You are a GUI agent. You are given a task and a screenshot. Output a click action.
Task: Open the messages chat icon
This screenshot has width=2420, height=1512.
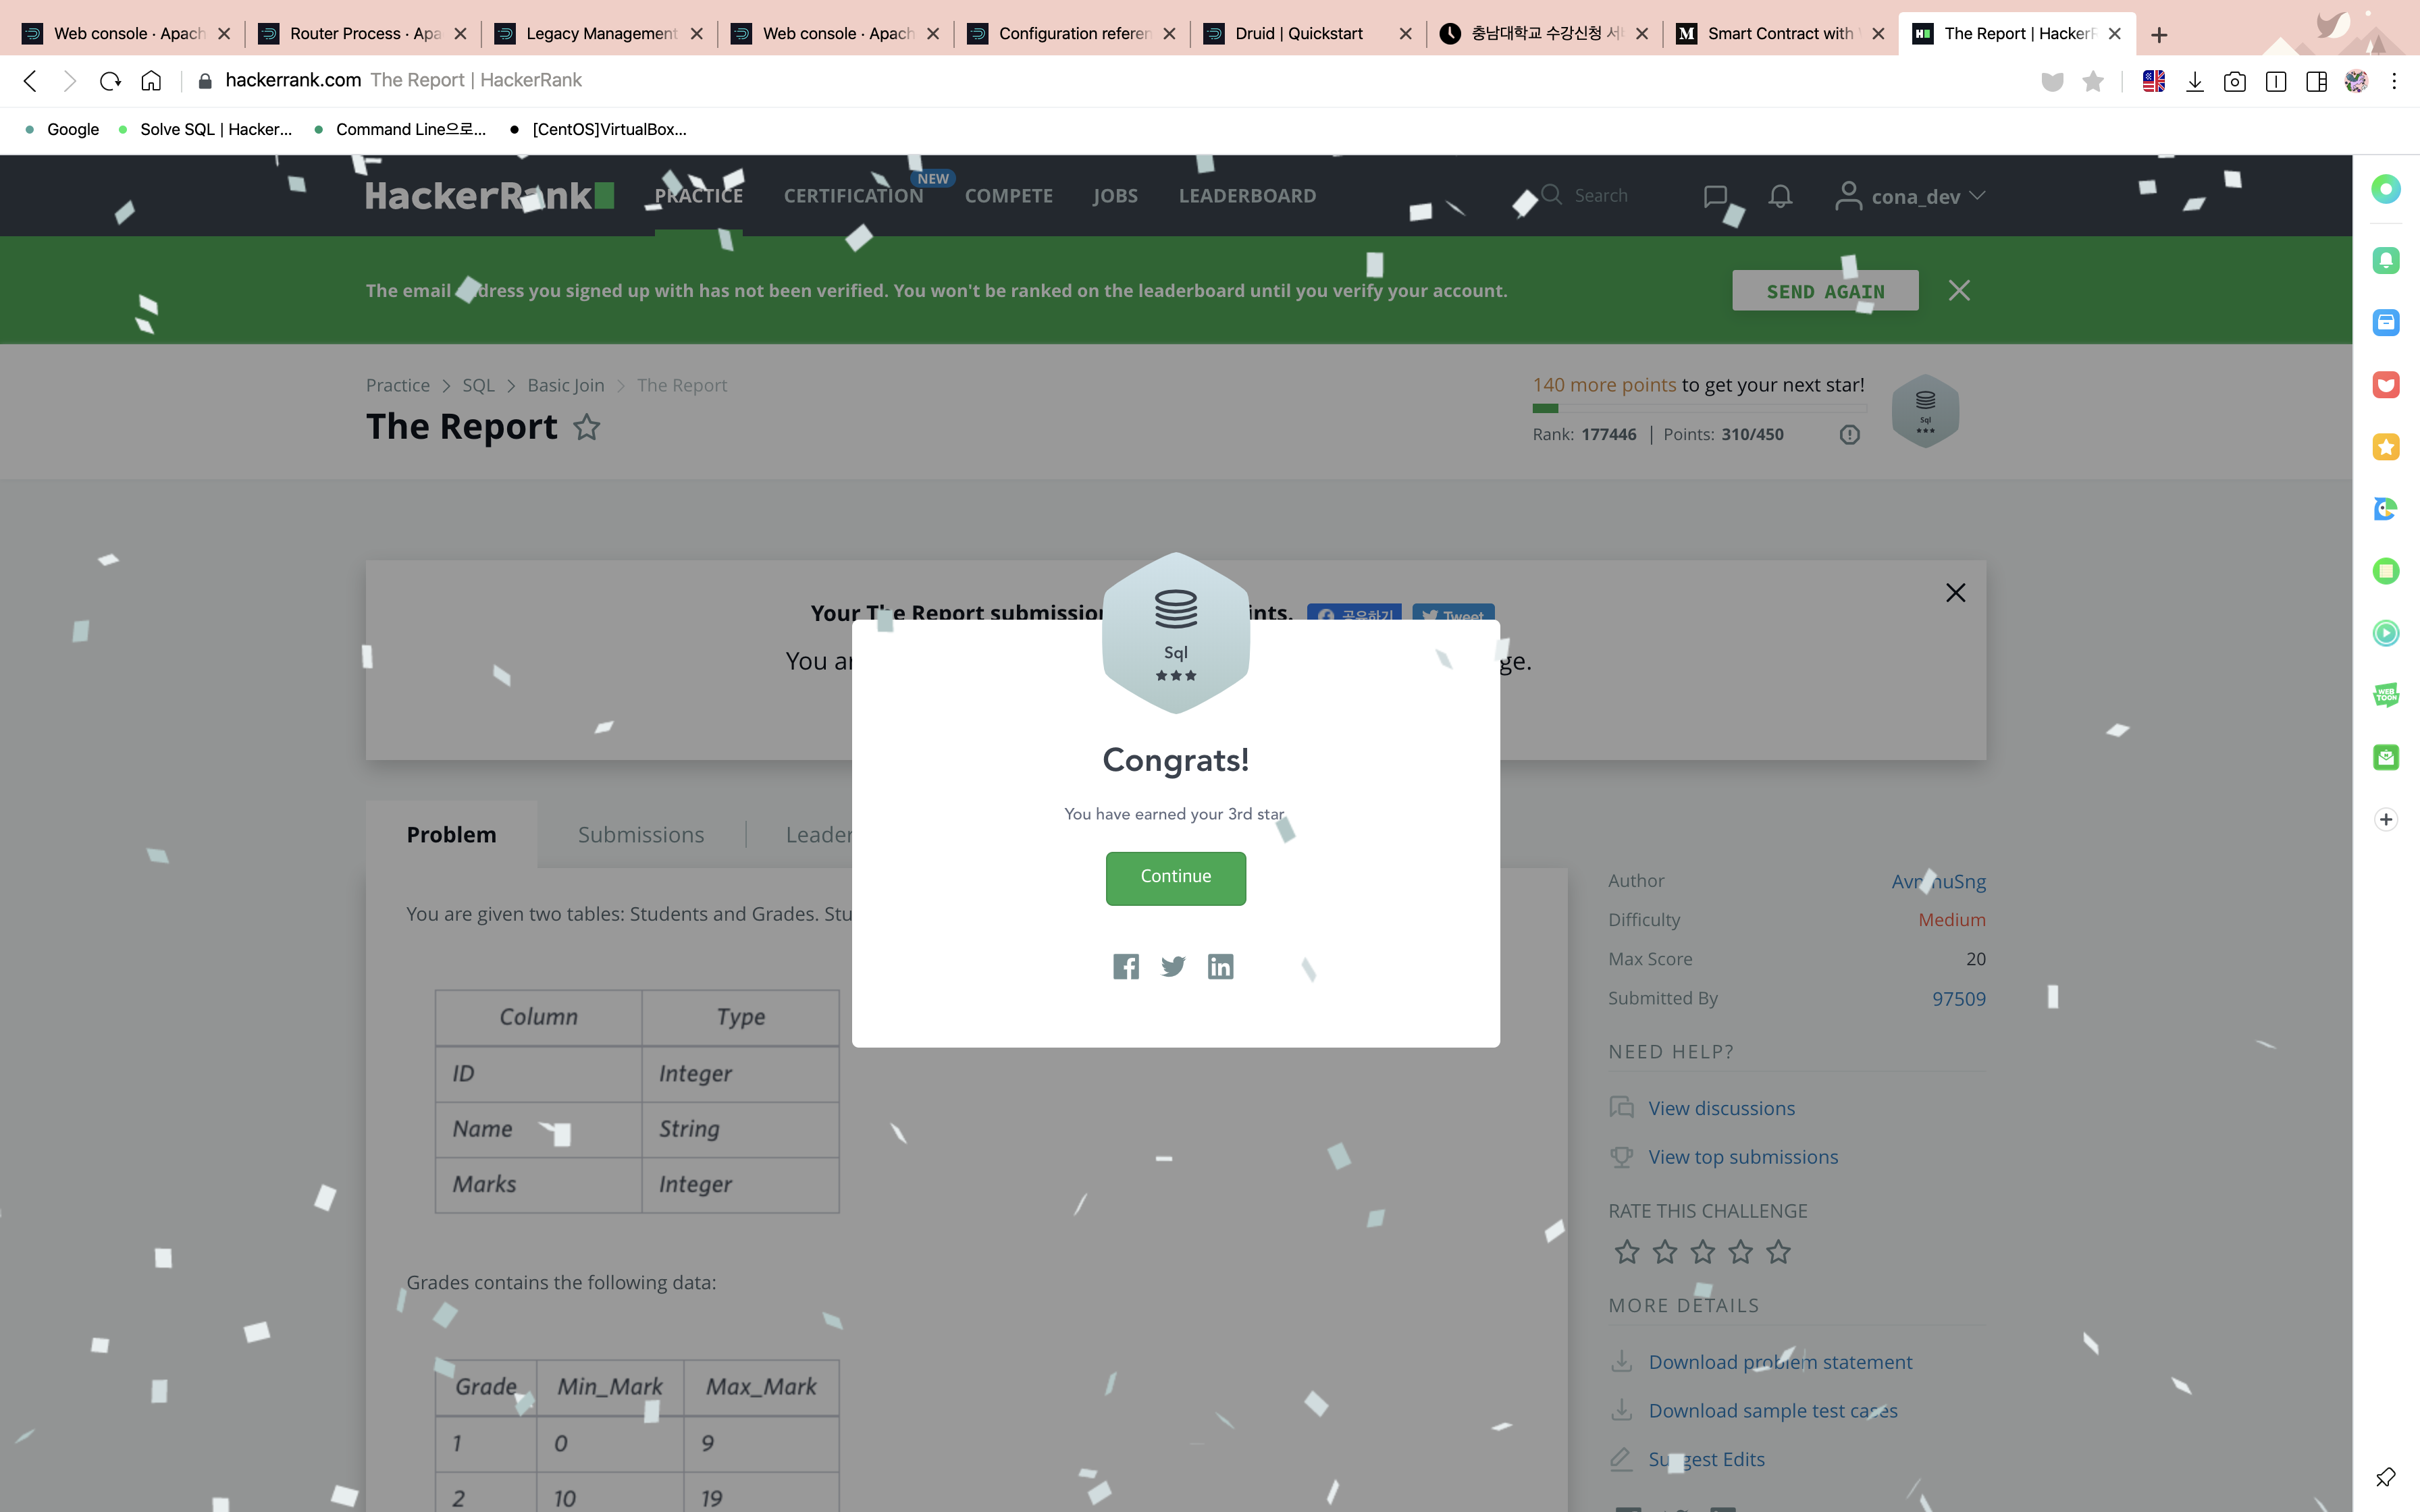click(x=1715, y=196)
